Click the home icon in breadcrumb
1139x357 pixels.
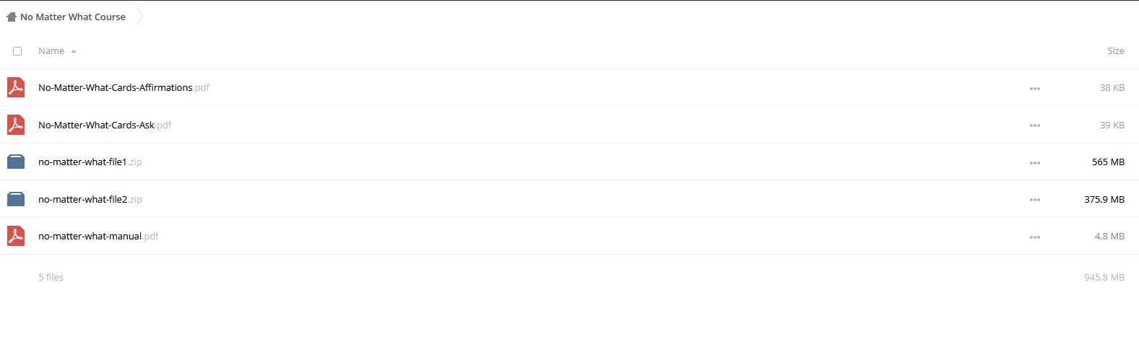[12, 17]
